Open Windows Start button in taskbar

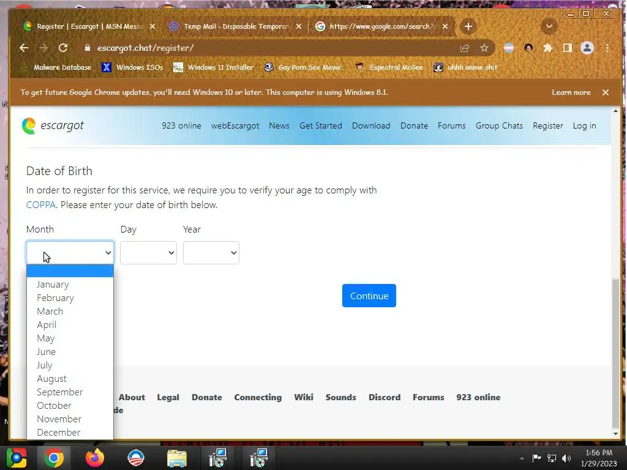(17, 458)
